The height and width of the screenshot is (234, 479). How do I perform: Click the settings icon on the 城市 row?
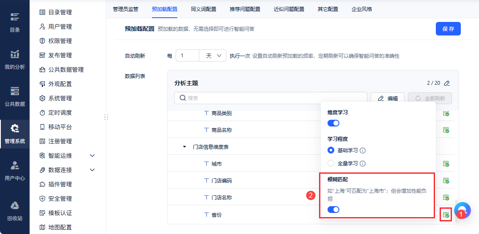pyautogui.click(x=446, y=164)
